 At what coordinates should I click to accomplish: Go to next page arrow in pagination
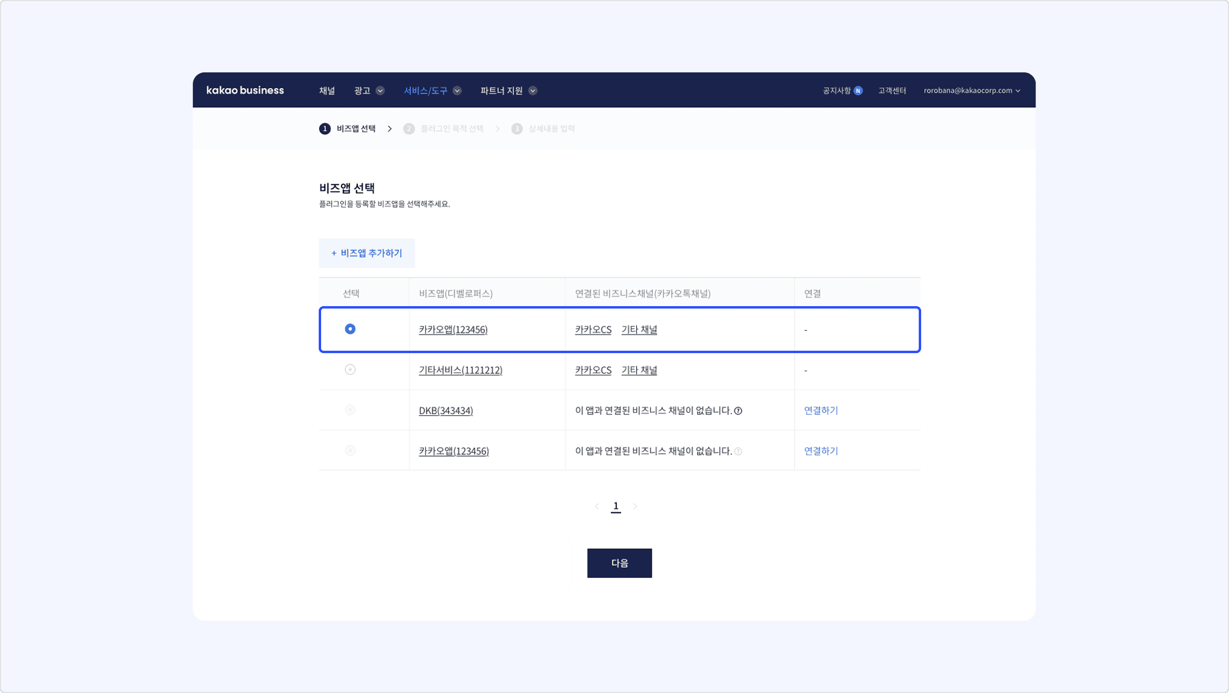click(635, 506)
